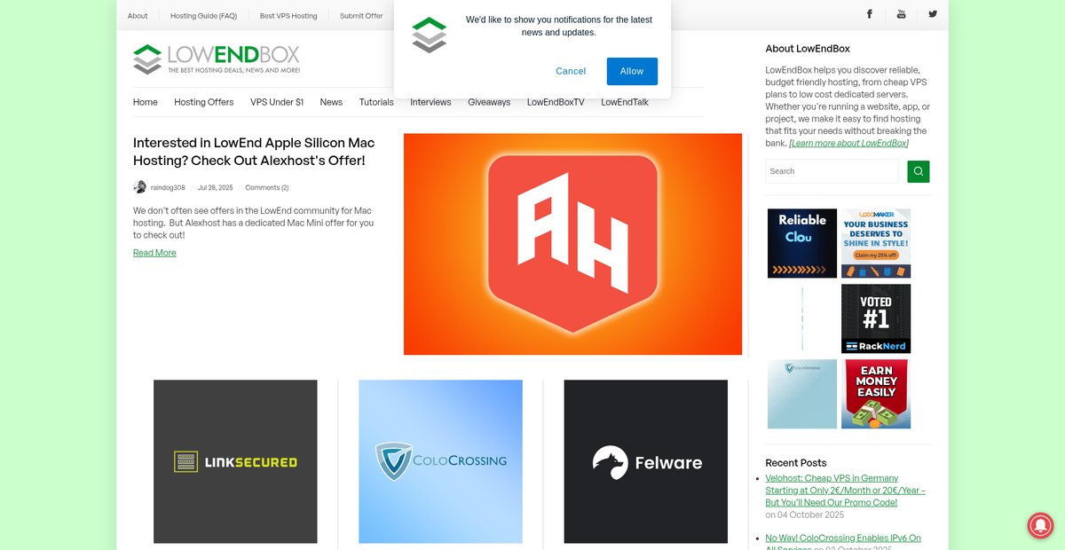Open Interviews menu item
Viewport: 1065px width, 550px height.
click(x=430, y=102)
